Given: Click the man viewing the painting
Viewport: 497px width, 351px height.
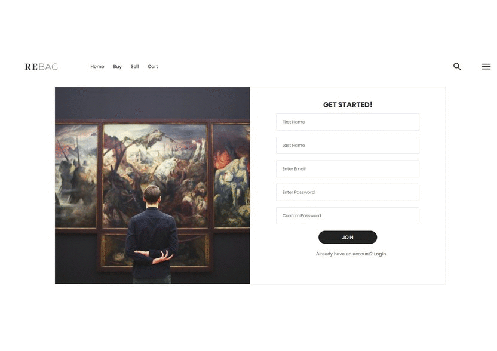Looking at the screenshot, I should point(151,235).
